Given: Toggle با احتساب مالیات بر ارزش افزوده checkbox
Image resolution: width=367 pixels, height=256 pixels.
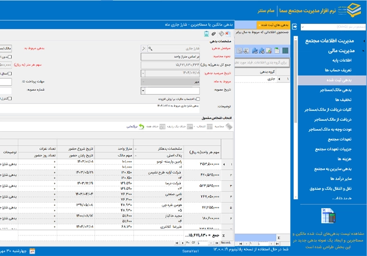Looking at the screenshot, I should click(199, 99).
